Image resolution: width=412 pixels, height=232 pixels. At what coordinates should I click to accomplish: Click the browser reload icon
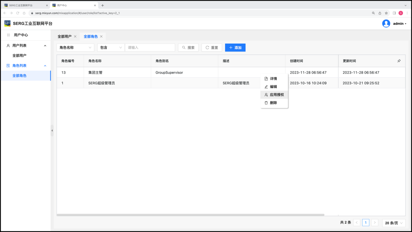coord(18,13)
